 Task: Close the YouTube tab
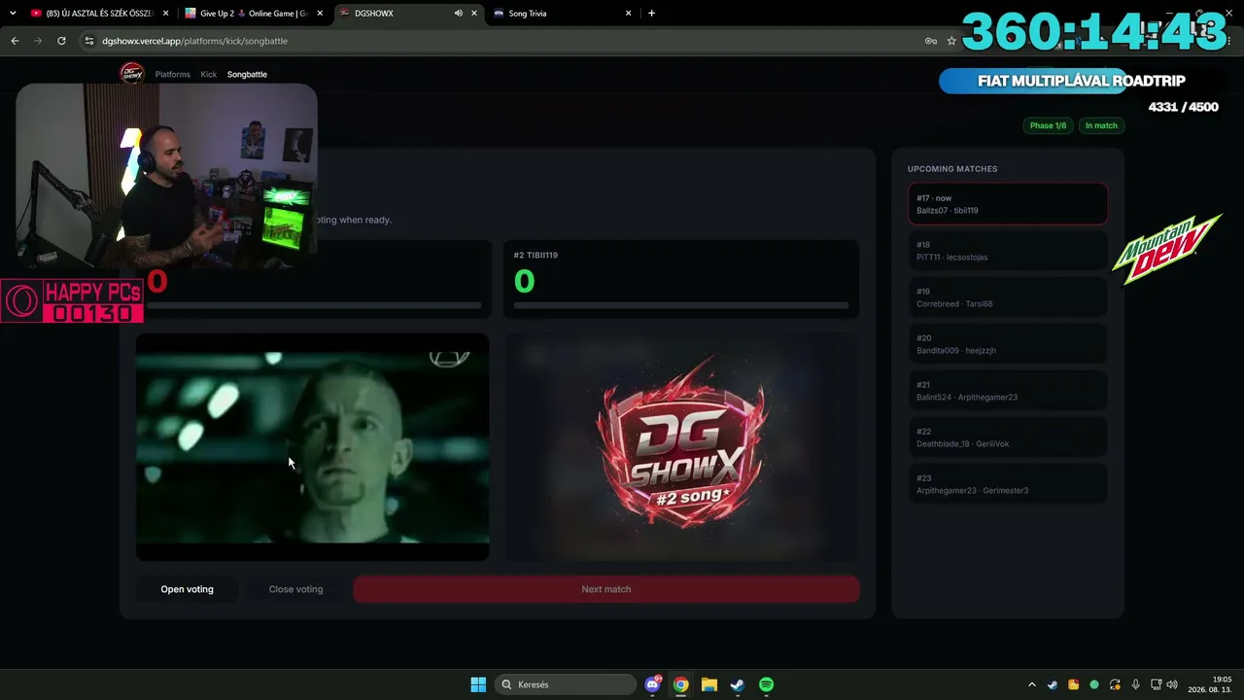click(x=165, y=14)
